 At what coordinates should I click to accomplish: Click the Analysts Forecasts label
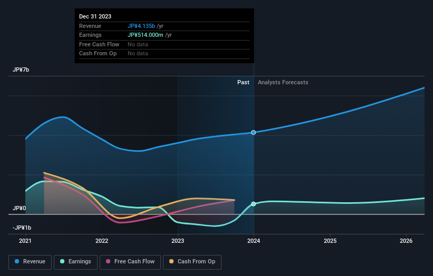[283, 82]
